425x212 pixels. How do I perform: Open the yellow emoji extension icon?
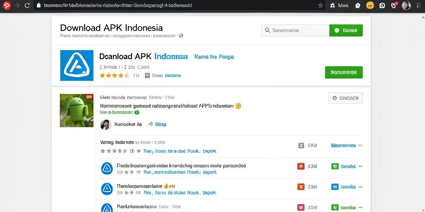(x=370, y=5)
